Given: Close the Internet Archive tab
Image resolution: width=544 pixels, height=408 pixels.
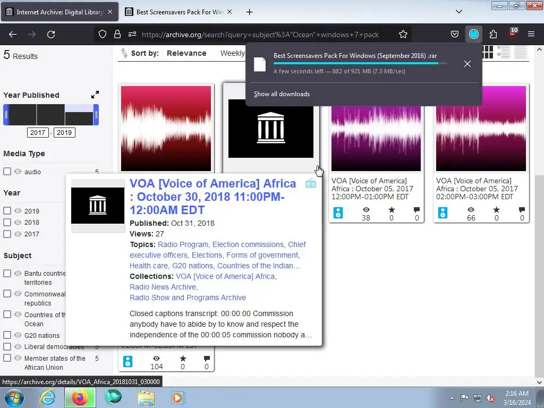Looking at the screenshot, I should [109, 12].
